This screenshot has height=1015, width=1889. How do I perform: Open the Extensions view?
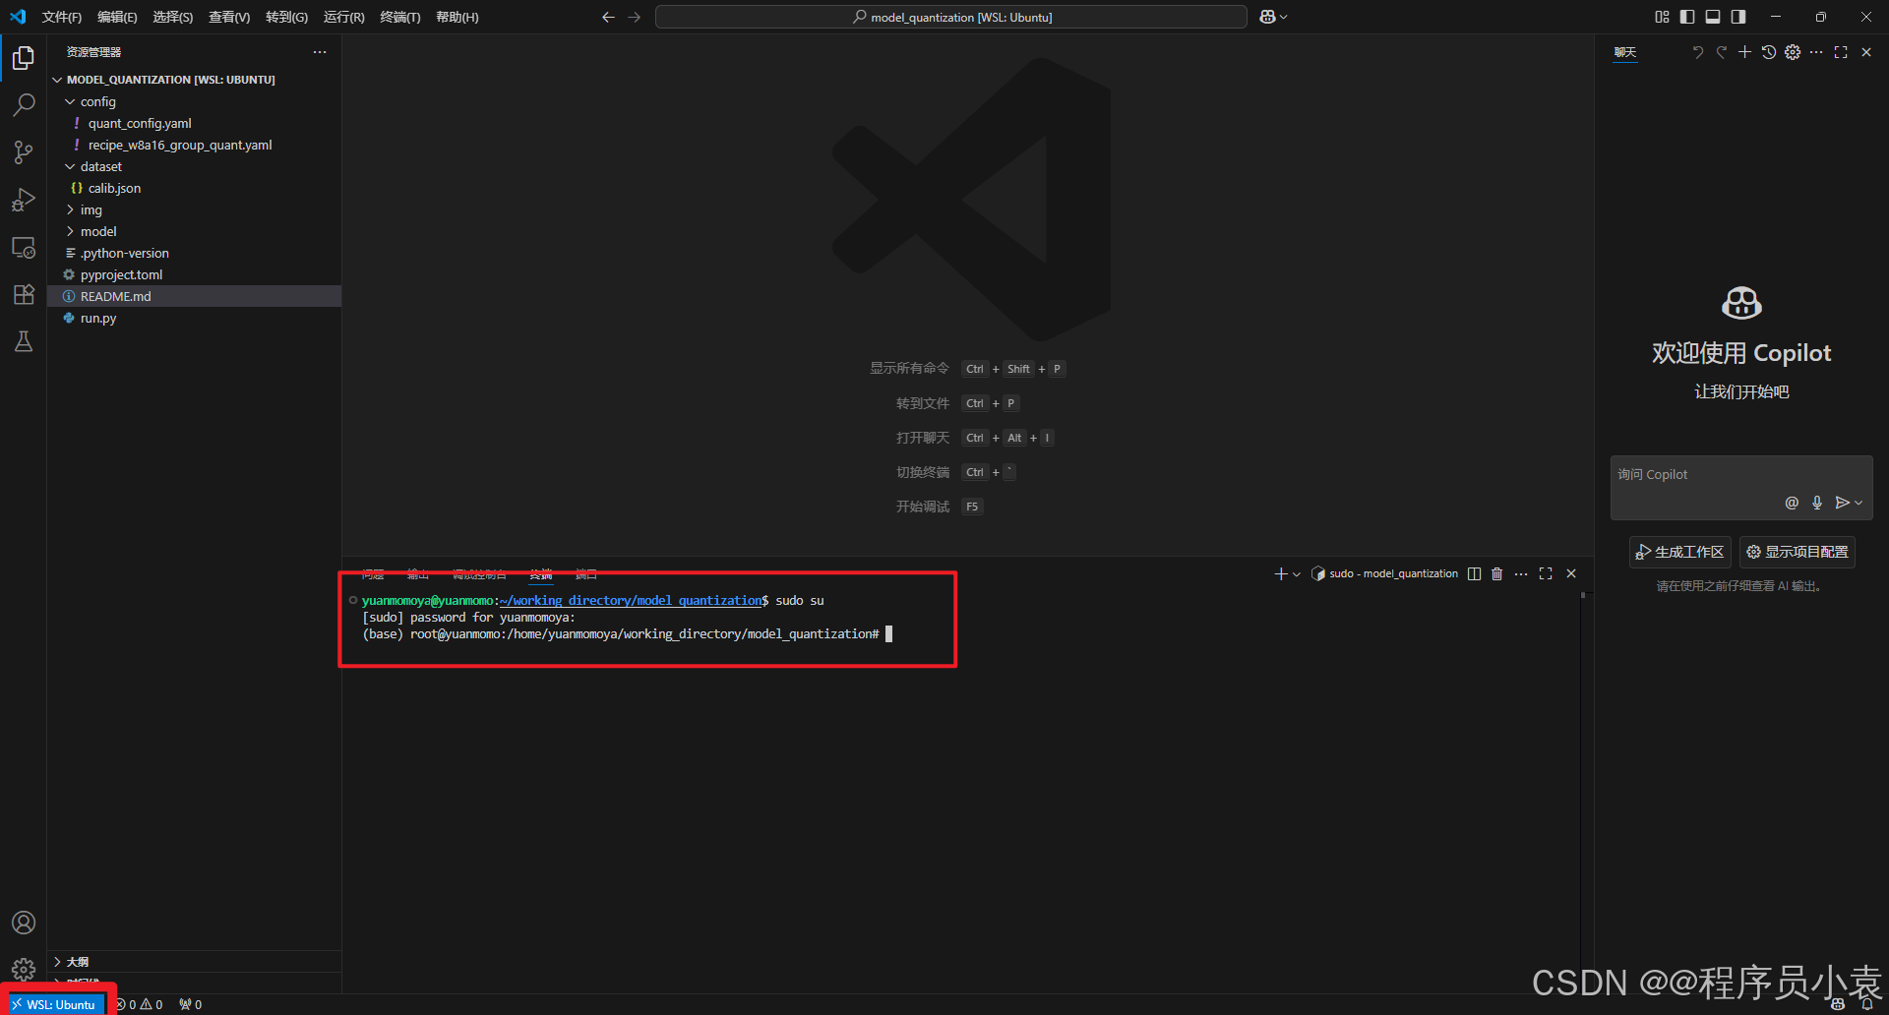24,294
